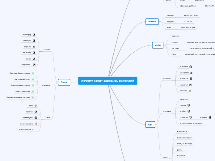Image resolution: width=215 pixels, height=161 pixels.
Task: Open the web link icon beside Эублефар
Action: (34, 35)
